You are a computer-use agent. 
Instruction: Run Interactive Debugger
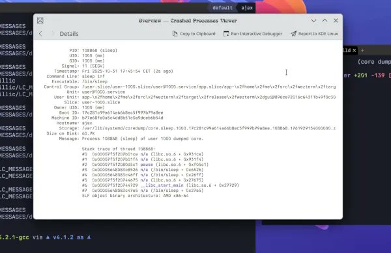253,34
